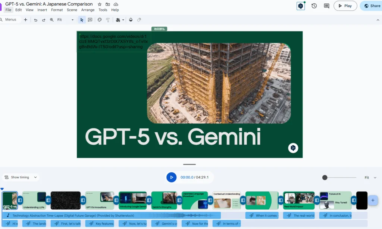Select the Understanding LLMs scene
Image resolution: width=382 pixels, height=229 pixels.
click(x=34, y=200)
